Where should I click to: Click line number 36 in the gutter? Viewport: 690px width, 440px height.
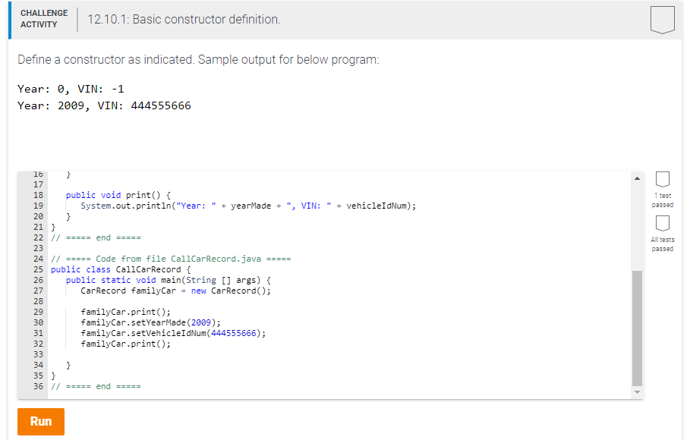[38, 386]
